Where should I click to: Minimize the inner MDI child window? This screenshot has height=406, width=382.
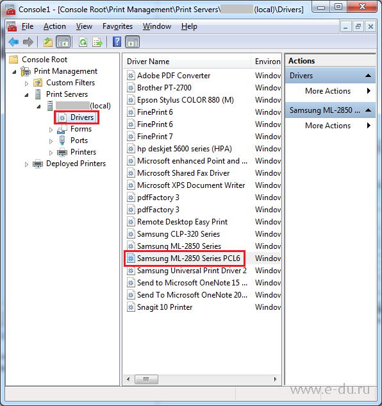pyautogui.click(x=345, y=27)
